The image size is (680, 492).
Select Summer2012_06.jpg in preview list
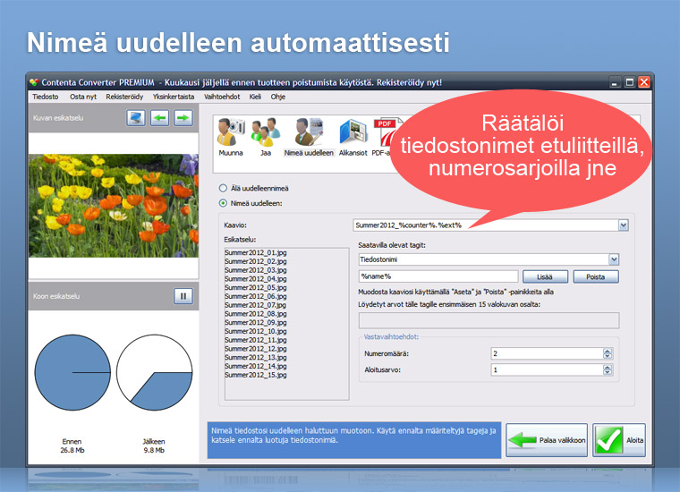[x=256, y=296]
